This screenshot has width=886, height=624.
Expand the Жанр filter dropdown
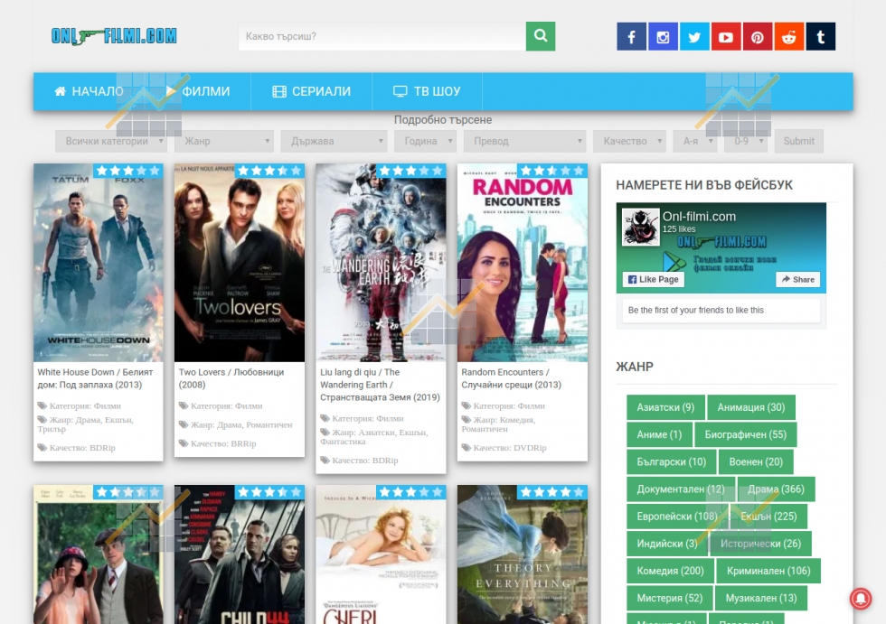(x=224, y=141)
